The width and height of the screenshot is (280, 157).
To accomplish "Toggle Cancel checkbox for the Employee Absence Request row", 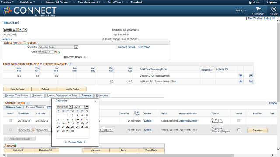I will click(238, 130).
